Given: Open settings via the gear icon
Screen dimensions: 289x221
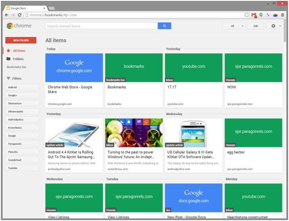Looking at the screenshot, I should pyautogui.click(x=273, y=26).
